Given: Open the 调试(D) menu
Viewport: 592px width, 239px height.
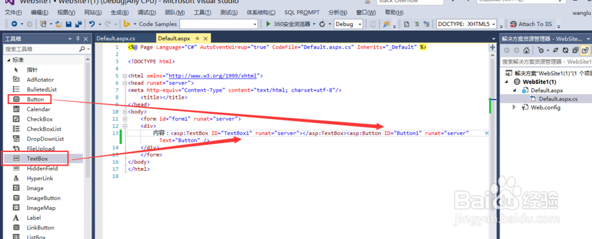Looking at the screenshot, I should (147, 12).
